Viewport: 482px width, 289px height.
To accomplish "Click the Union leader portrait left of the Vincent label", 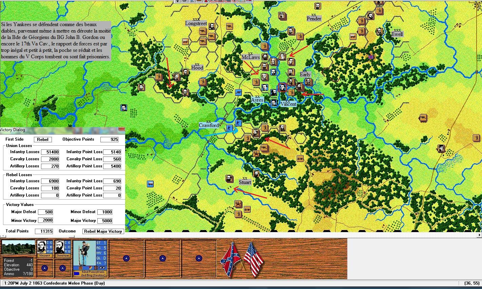I will pos(274,103).
